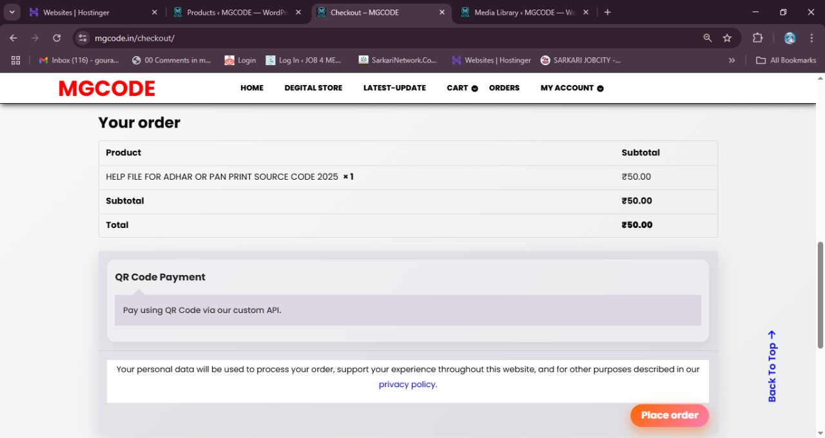
Task: Show more bookmarks via overflow chevron
Action: tap(732, 60)
